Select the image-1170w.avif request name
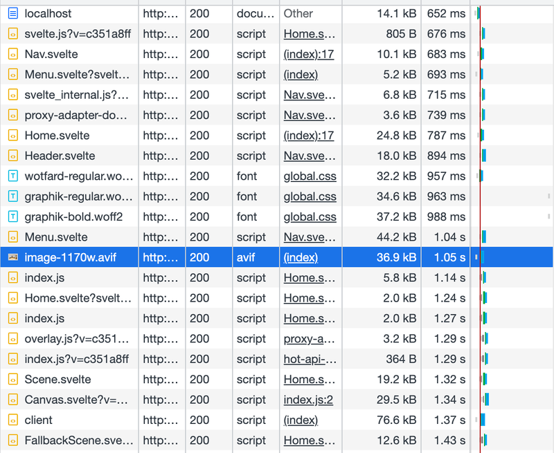Viewport: 554px width, 453px height. point(71,257)
